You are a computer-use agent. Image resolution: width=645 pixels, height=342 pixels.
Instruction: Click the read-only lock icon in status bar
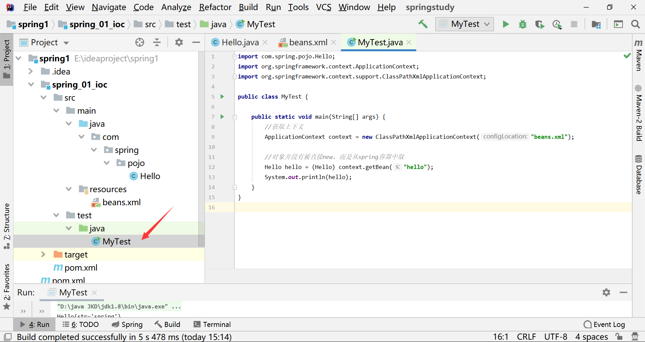619,337
